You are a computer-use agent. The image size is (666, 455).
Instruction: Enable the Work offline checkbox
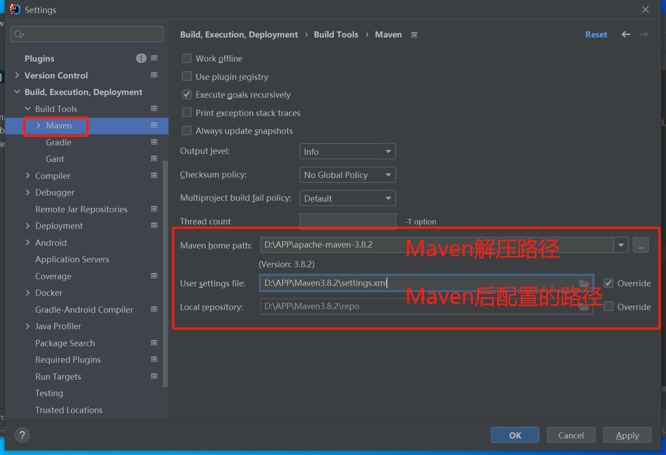[187, 58]
